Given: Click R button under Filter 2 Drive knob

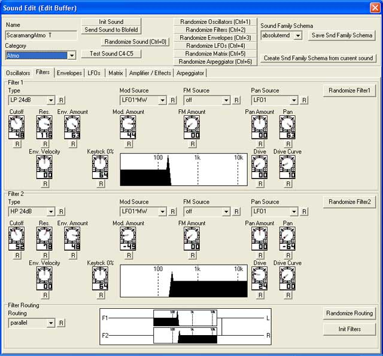Looking at the screenshot, I should point(259,294).
